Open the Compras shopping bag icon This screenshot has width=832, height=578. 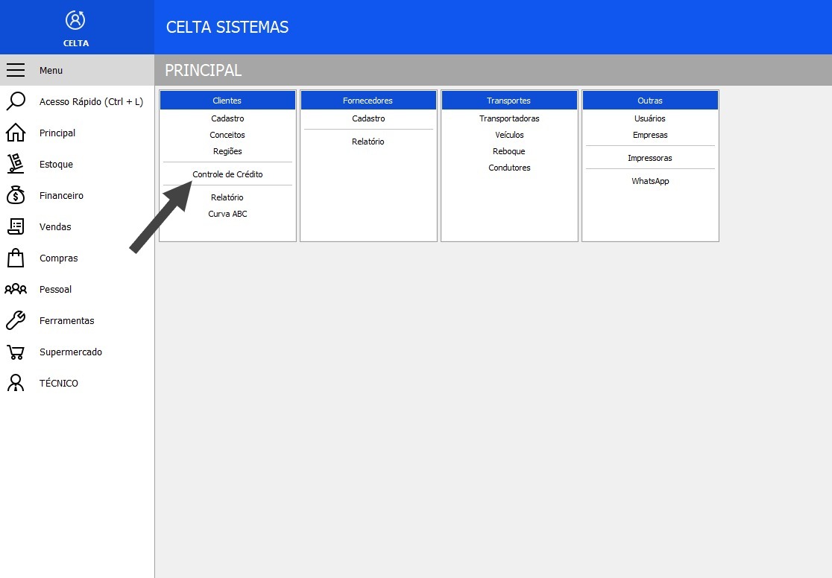pos(16,258)
